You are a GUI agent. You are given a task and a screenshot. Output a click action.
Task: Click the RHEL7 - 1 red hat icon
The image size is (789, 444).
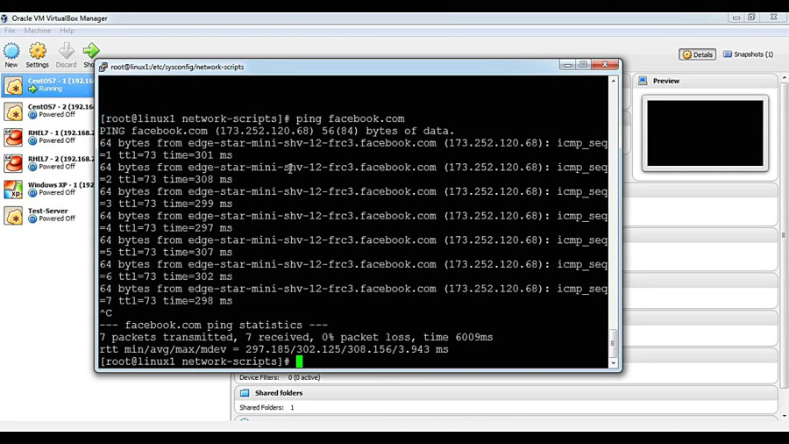coord(13,137)
